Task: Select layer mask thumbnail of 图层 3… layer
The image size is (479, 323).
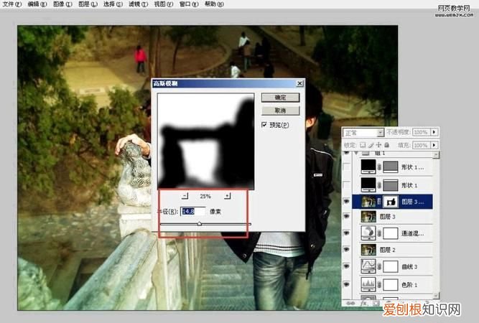Action: tap(391, 202)
